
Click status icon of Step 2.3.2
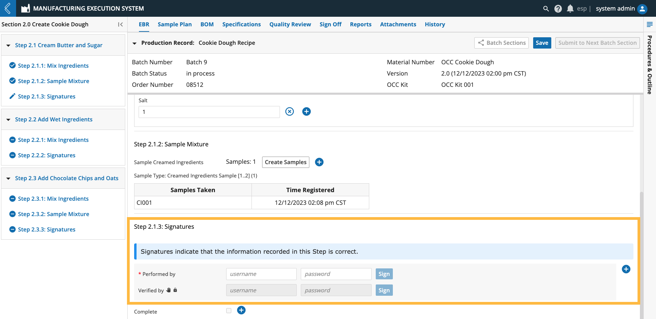[x=12, y=214]
